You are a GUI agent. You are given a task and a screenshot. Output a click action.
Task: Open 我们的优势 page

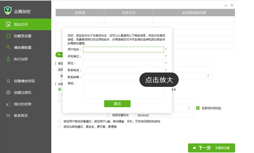pos(26,104)
